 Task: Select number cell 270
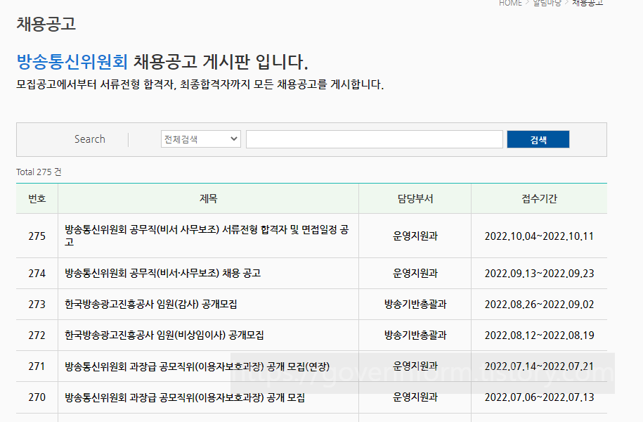tap(37, 397)
